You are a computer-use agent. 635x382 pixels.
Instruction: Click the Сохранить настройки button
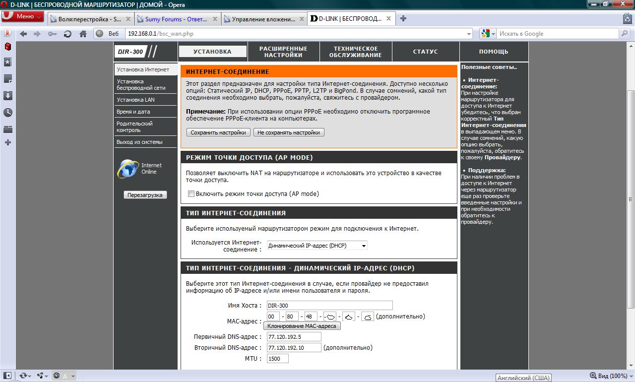(x=218, y=132)
